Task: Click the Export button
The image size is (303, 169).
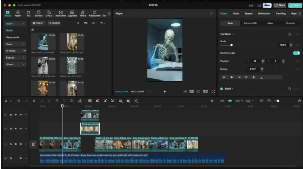Action: [295, 5]
